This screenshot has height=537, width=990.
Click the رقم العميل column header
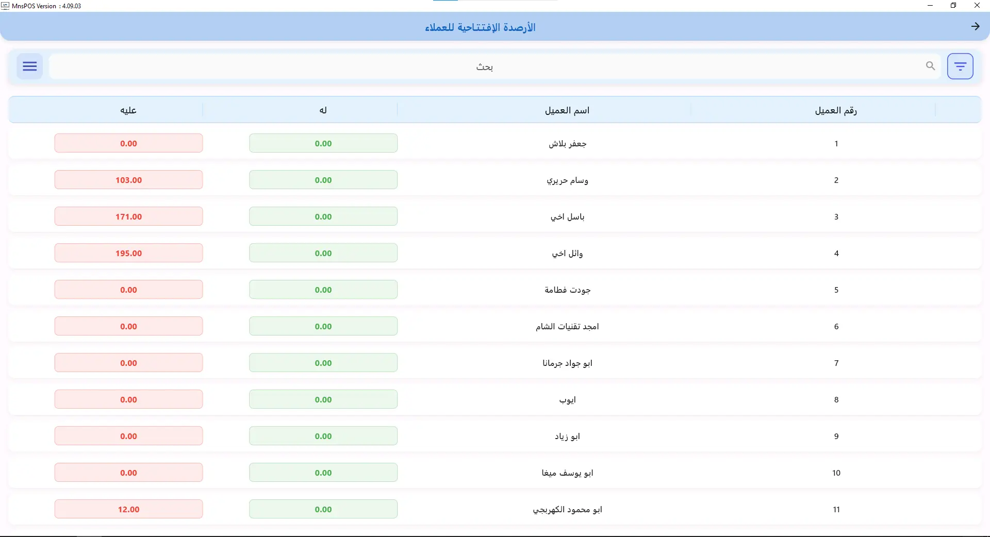834,110
